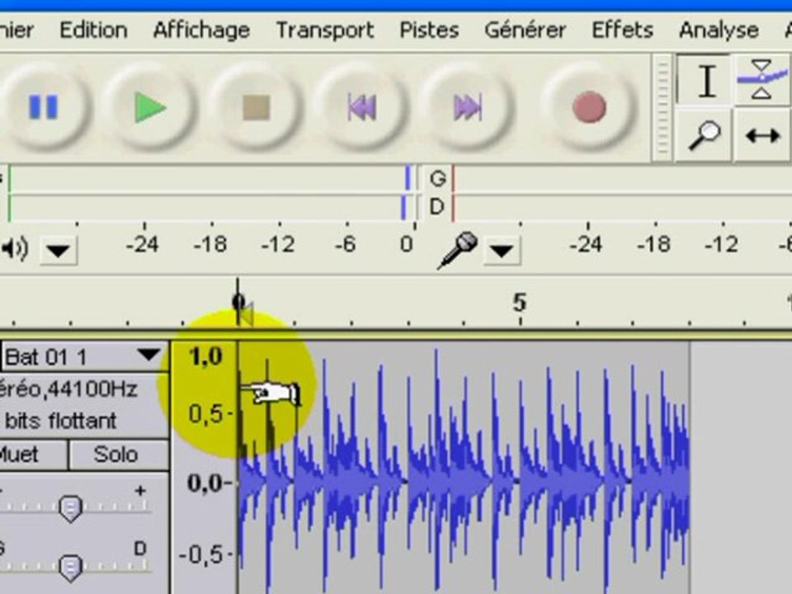
Task: Open the Analyse menu
Action: coord(719,31)
